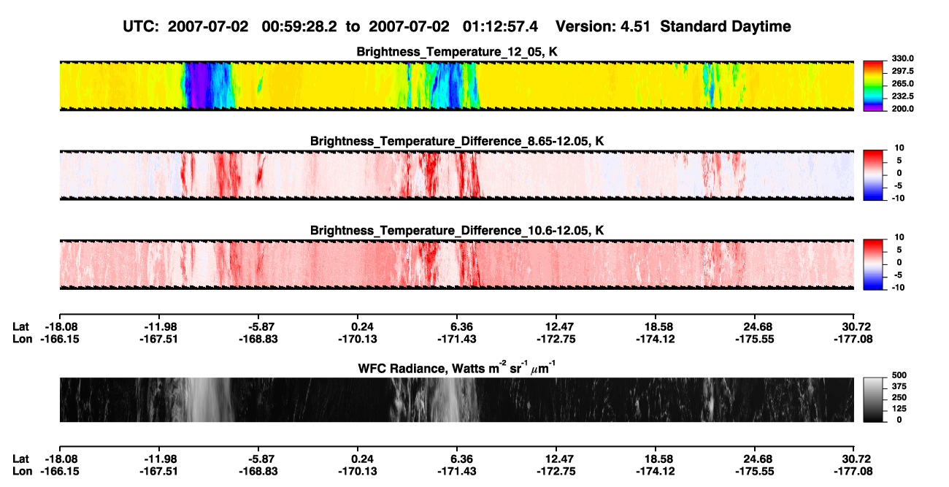Select the end time 01:12:57.4 in header
The width and height of the screenshot is (949, 487).
coord(501,27)
